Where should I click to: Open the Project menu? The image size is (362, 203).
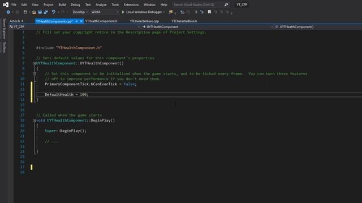(49, 5)
